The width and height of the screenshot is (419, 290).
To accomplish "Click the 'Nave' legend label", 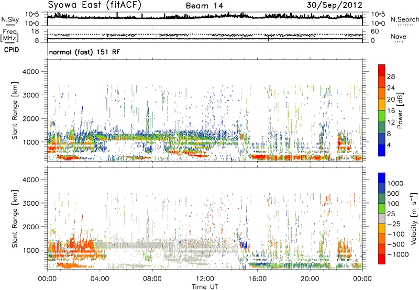I will (x=399, y=37).
